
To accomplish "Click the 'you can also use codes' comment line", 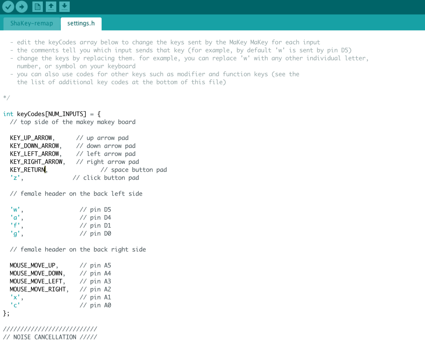I will click(154, 74).
